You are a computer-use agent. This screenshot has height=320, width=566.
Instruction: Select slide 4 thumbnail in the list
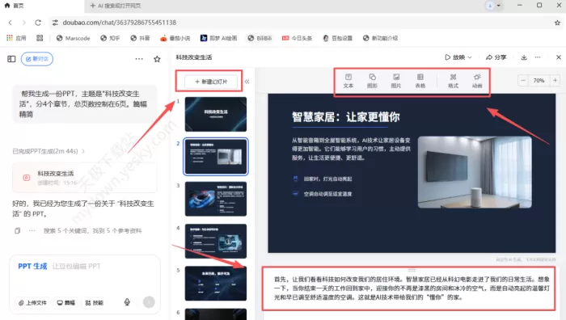216,241
